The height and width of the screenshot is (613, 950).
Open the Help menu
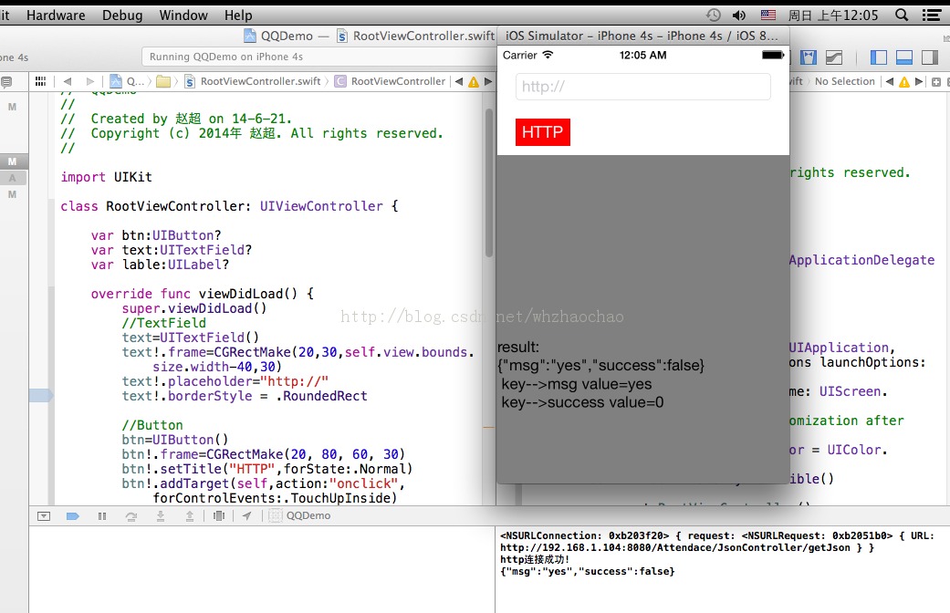[238, 16]
